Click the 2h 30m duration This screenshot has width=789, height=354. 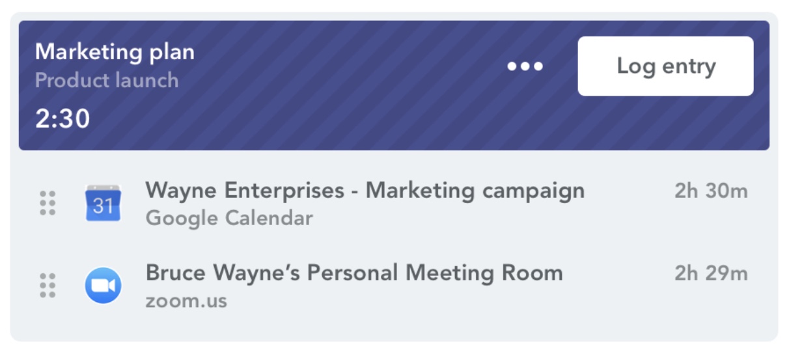tap(711, 191)
